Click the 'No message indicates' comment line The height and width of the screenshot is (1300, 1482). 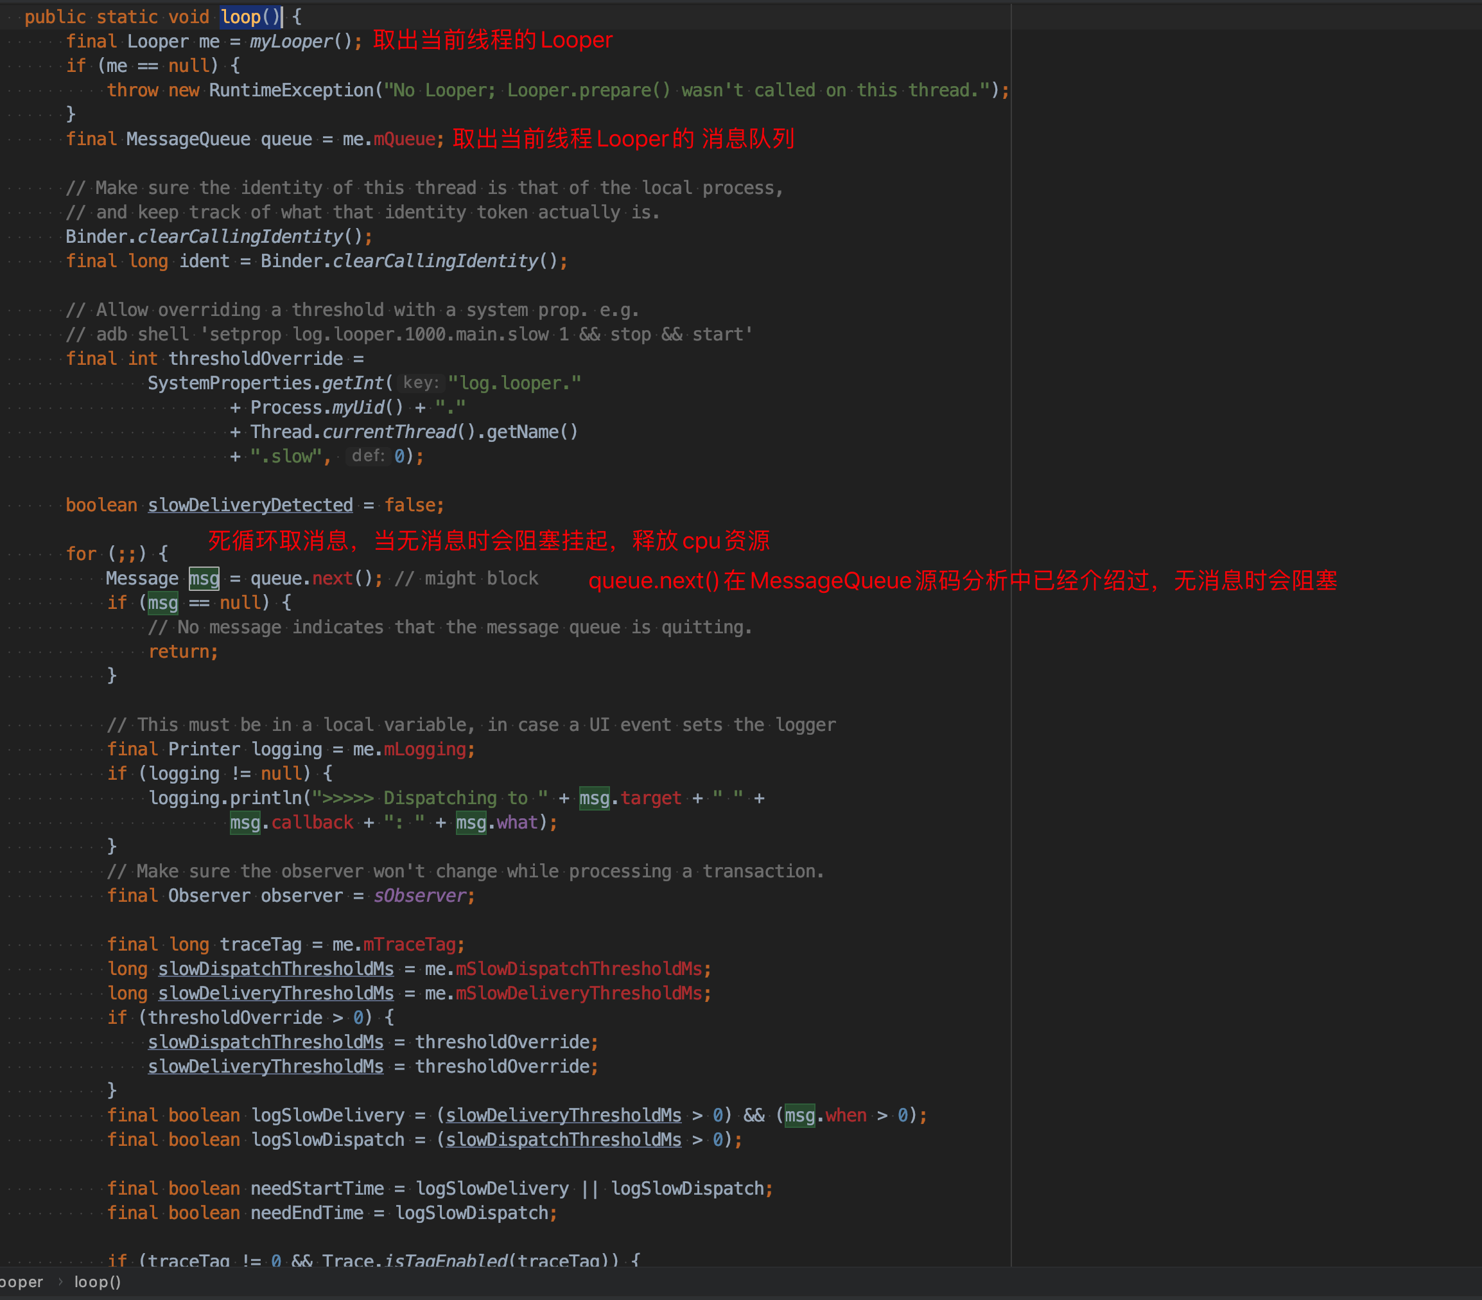coord(449,627)
